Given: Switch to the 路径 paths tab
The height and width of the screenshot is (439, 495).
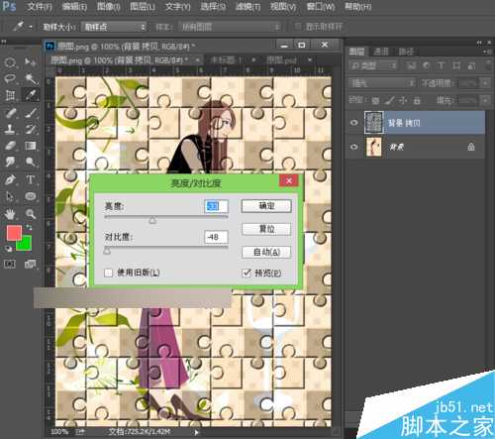Looking at the screenshot, I should click(x=406, y=52).
